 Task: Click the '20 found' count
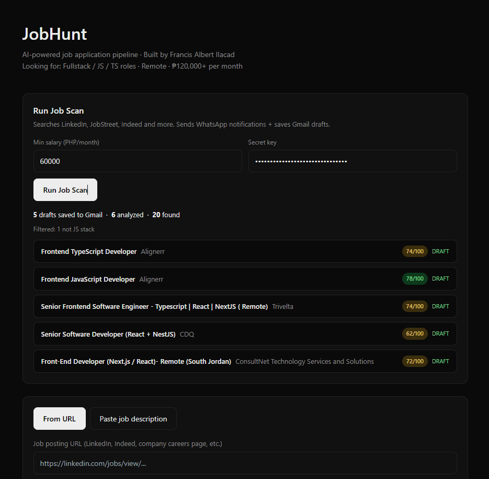coord(166,215)
